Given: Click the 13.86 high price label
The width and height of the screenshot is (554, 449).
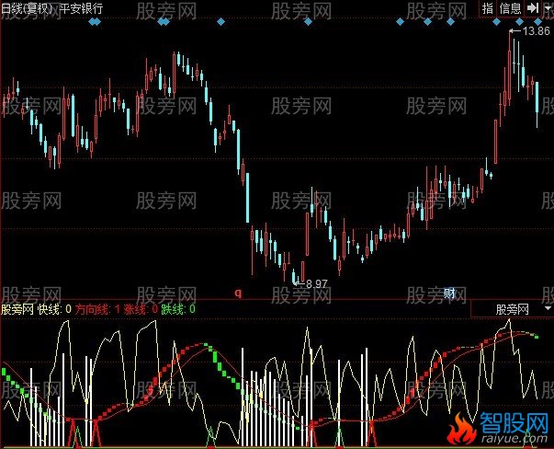Looking at the screenshot, I should [x=536, y=31].
